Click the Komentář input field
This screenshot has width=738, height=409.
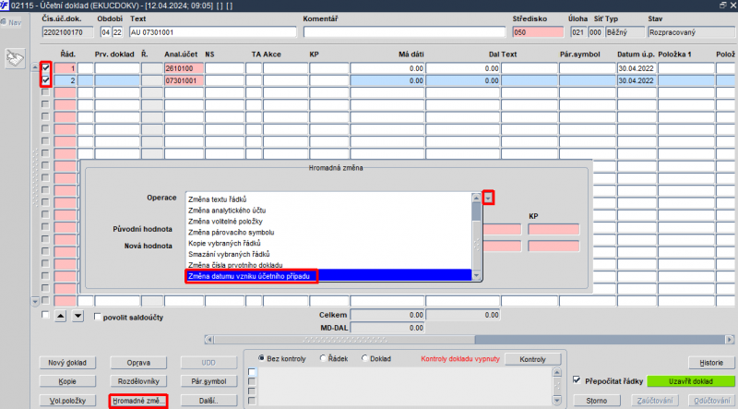pyautogui.click(x=404, y=32)
